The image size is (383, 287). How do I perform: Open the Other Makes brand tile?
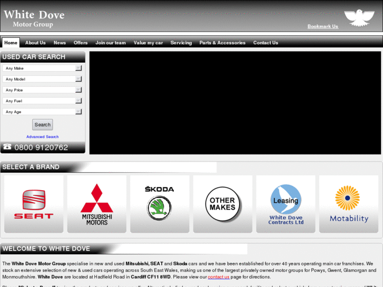pyautogui.click(x=222, y=204)
